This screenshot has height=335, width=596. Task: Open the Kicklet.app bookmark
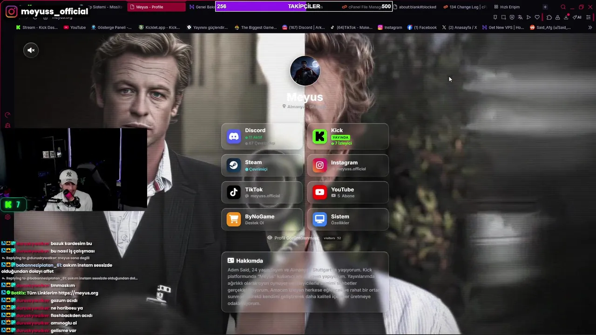[159, 27]
